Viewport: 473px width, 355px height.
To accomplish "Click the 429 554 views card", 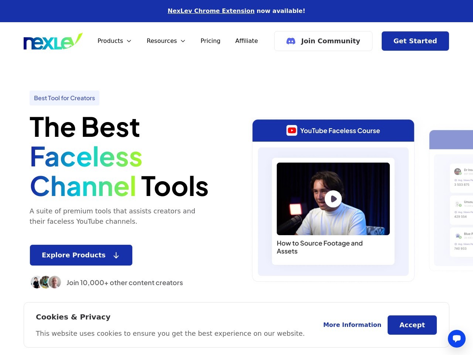I will point(462,210).
